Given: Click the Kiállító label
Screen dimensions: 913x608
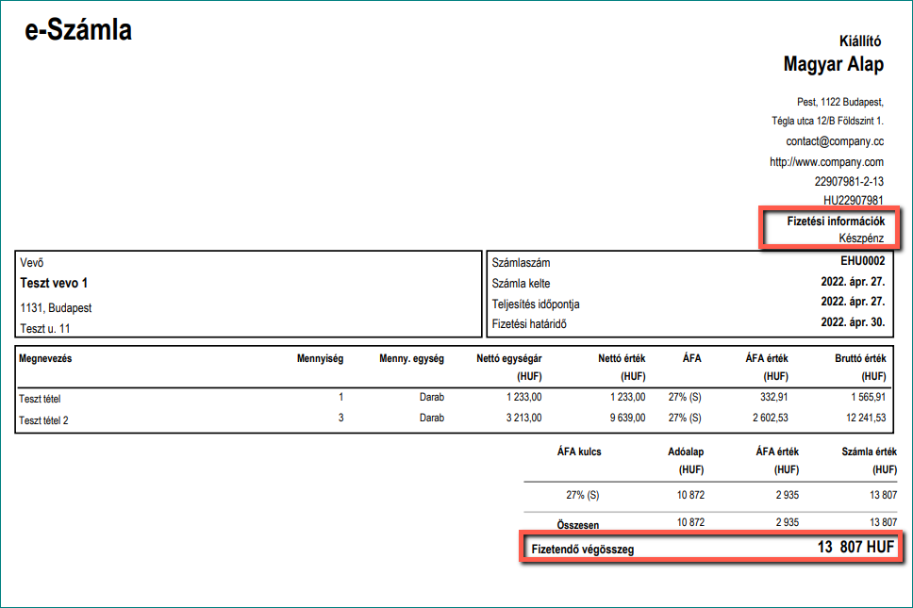Looking at the screenshot, I should point(860,41).
